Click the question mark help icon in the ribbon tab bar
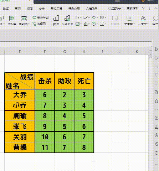Image resolution: width=159 pixels, height=171 pixels. click(143, 8)
